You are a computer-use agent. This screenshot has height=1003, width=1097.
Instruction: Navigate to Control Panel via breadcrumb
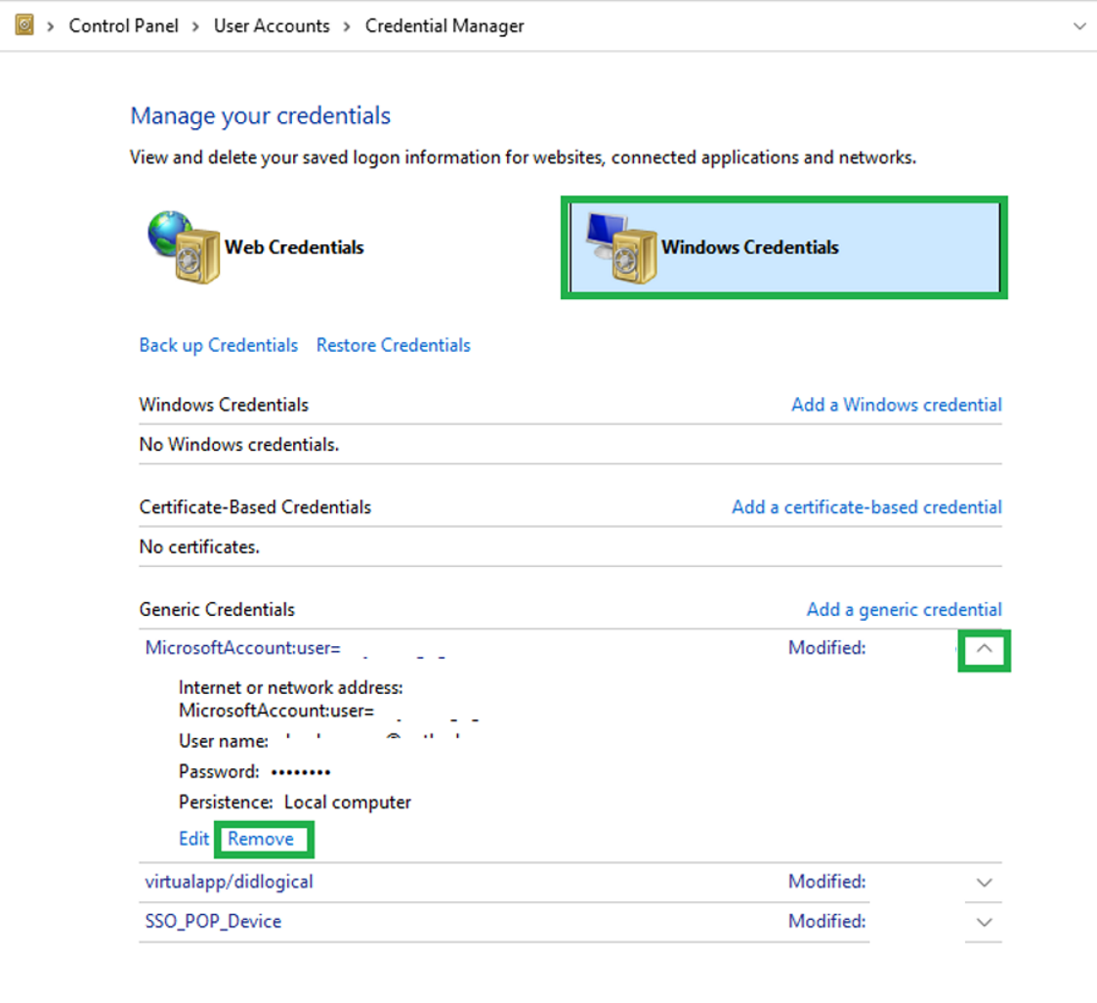pyautogui.click(x=123, y=26)
